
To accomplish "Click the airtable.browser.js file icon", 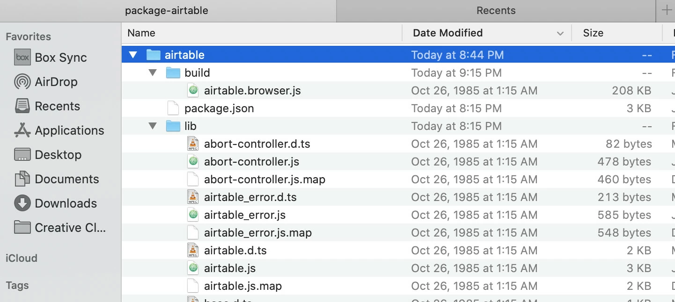I will tap(193, 91).
